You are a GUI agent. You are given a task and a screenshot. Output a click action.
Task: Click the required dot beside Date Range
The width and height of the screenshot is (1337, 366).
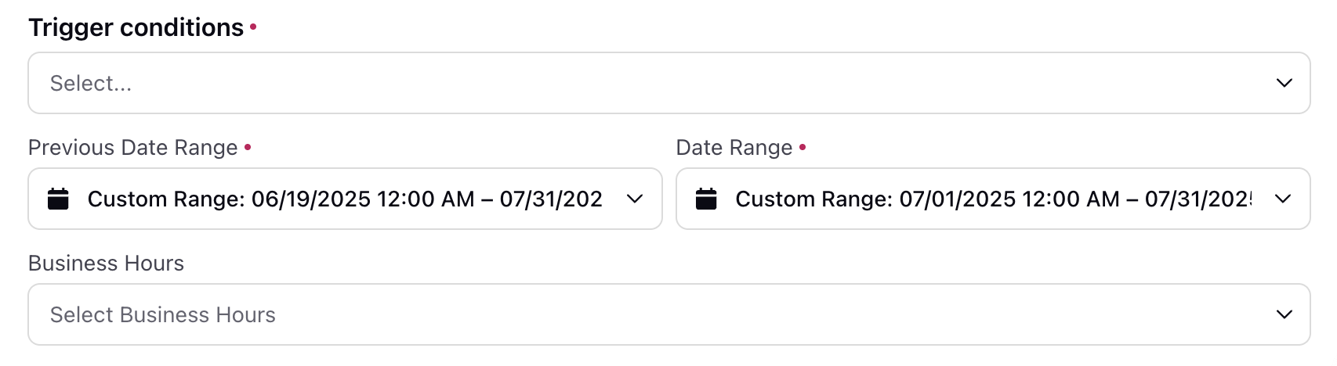pos(803,146)
